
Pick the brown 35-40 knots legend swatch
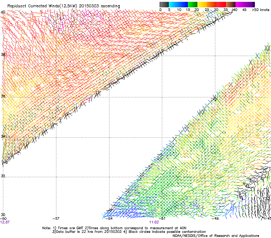tap(231, 4)
